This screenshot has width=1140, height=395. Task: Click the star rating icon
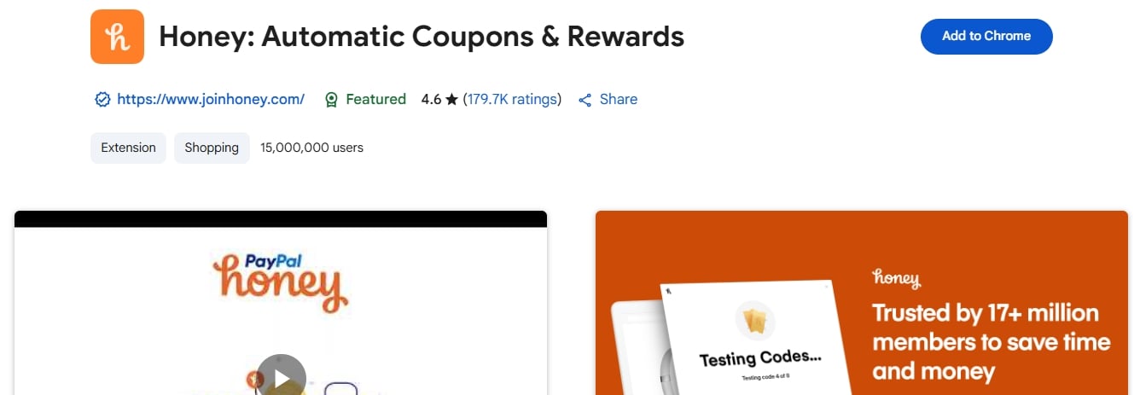pyautogui.click(x=452, y=100)
